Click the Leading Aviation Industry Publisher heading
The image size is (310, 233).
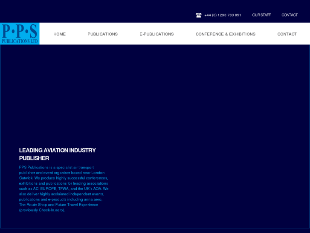[57, 154]
